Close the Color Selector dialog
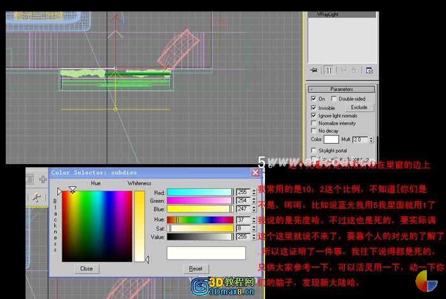446x299 pixels. (255, 172)
